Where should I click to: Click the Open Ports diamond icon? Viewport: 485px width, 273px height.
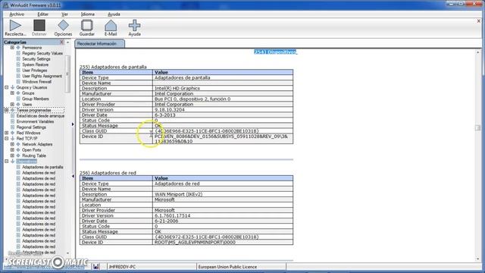click(x=18, y=150)
